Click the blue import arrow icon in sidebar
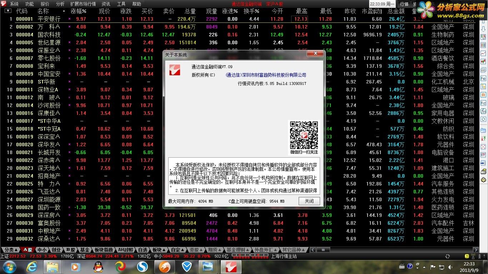The image size is (488, 274). [x=483, y=163]
